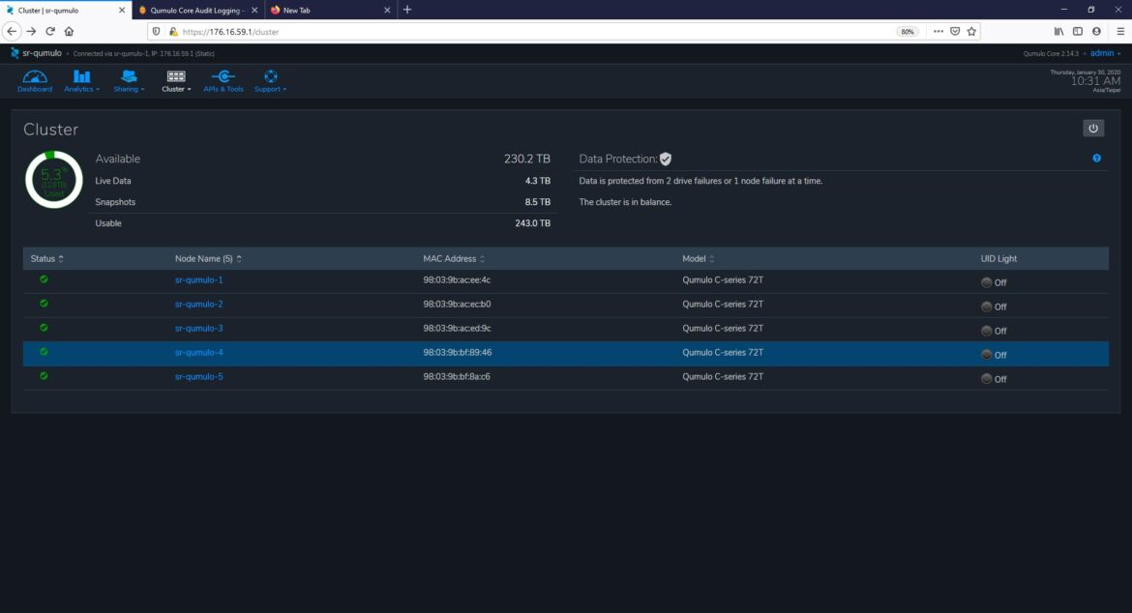This screenshot has height=613, width=1132.
Task: Click Qumulo Core version label
Action: [1051, 54]
